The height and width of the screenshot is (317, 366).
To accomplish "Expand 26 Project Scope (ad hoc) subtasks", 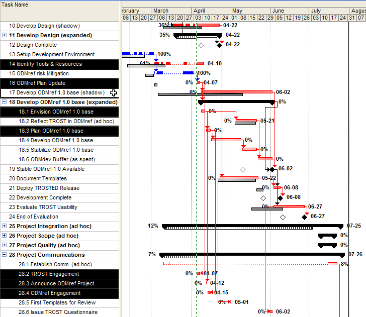I will pyautogui.click(x=5, y=236).
